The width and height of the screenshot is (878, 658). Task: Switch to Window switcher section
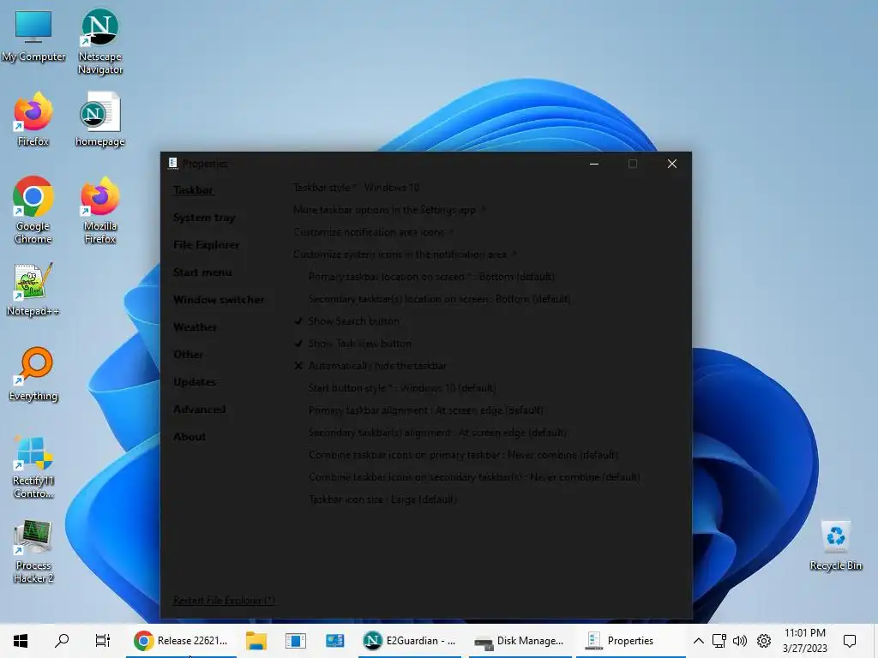[219, 300]
